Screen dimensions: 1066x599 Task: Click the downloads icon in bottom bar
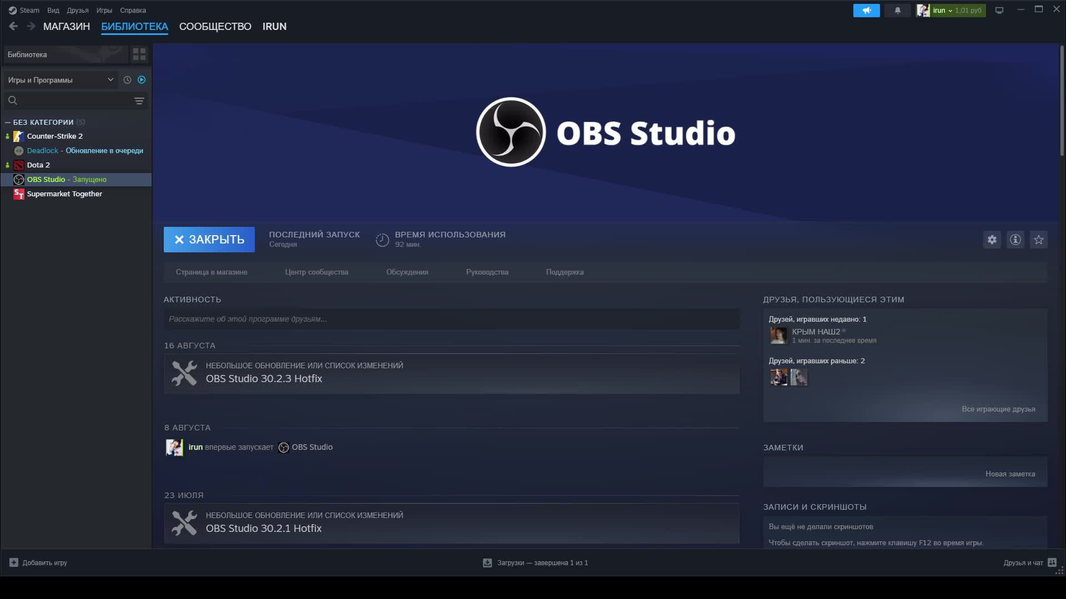click(487, 563)
